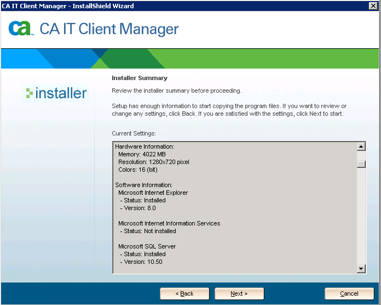Click the 'Status: Not installed' line
Viewport: 381px width, 305px height.
pos(148,231)
